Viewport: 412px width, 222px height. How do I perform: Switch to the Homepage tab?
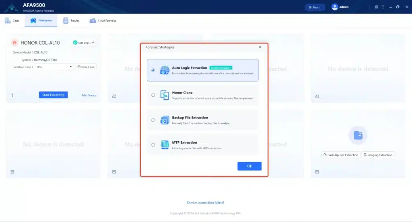[41, 20]
